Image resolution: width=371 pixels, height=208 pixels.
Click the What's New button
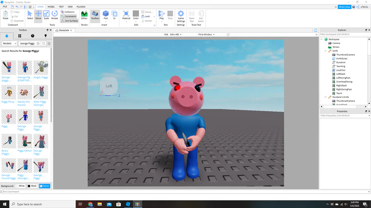344,7
